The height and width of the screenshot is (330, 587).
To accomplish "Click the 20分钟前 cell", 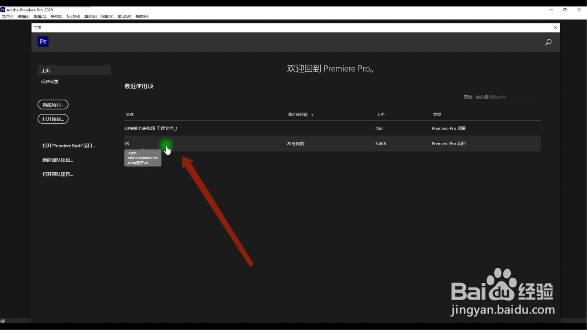I will point(295,144).
